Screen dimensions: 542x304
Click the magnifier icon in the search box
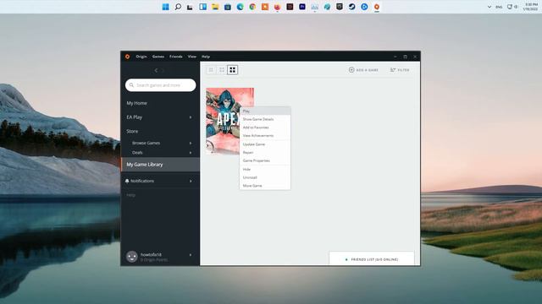pos(131,84)
